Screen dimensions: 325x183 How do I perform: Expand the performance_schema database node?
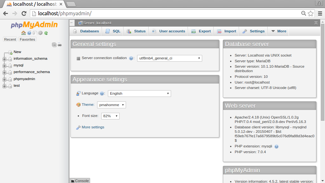point(4,72)
